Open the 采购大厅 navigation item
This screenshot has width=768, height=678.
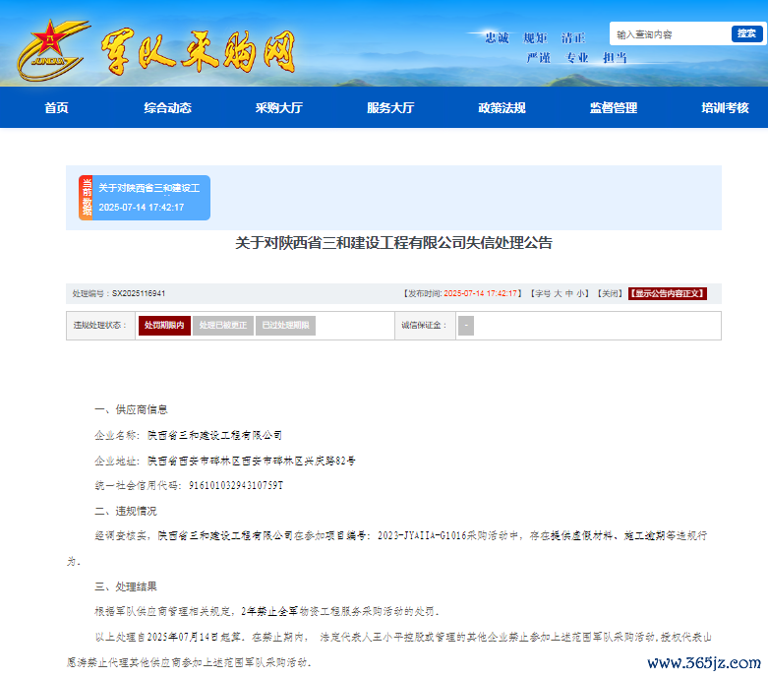pyautogui.click(x=278, y=108)
